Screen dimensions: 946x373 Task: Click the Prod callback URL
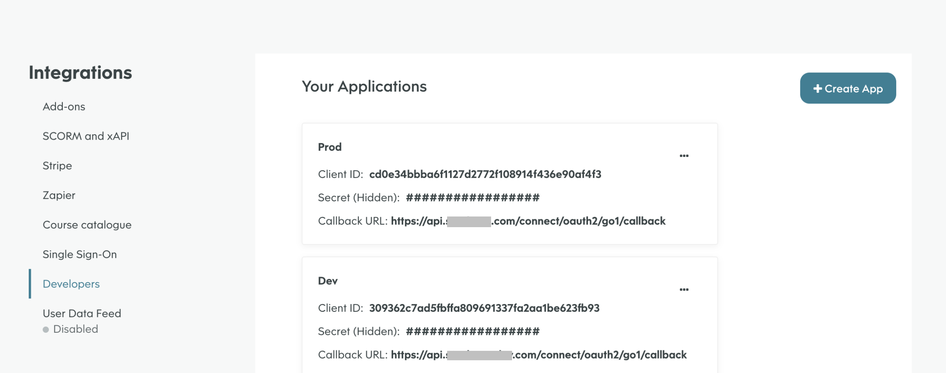(x=528, y=221)
